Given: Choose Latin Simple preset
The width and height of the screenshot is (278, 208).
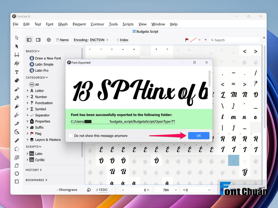Looking at the screenshot, I should [x=42, y=64].
